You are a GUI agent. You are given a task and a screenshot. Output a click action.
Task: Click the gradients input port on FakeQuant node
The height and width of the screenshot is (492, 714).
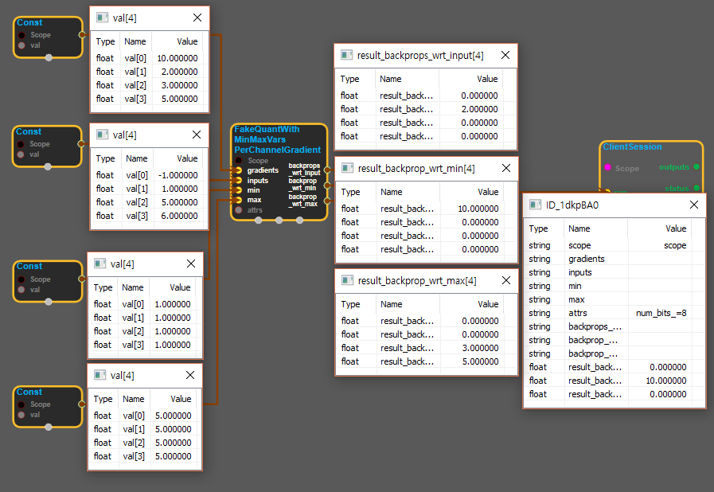238,170
